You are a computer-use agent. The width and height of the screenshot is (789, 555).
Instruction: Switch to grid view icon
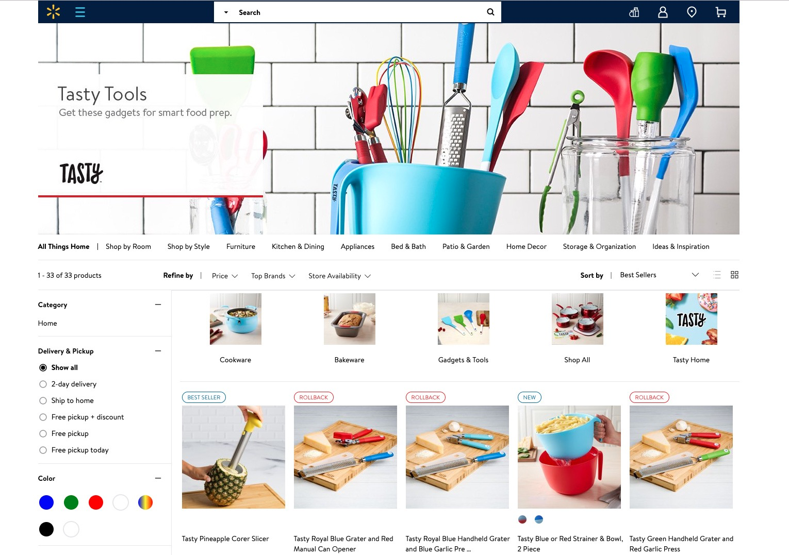(x=734, y=275)
